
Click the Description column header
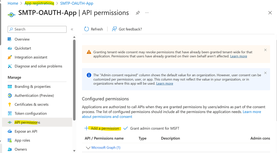(170, 138)
